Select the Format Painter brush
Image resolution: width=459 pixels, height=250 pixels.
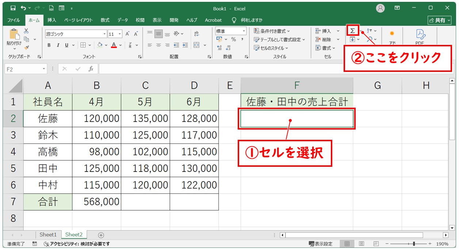click(26, 47)
